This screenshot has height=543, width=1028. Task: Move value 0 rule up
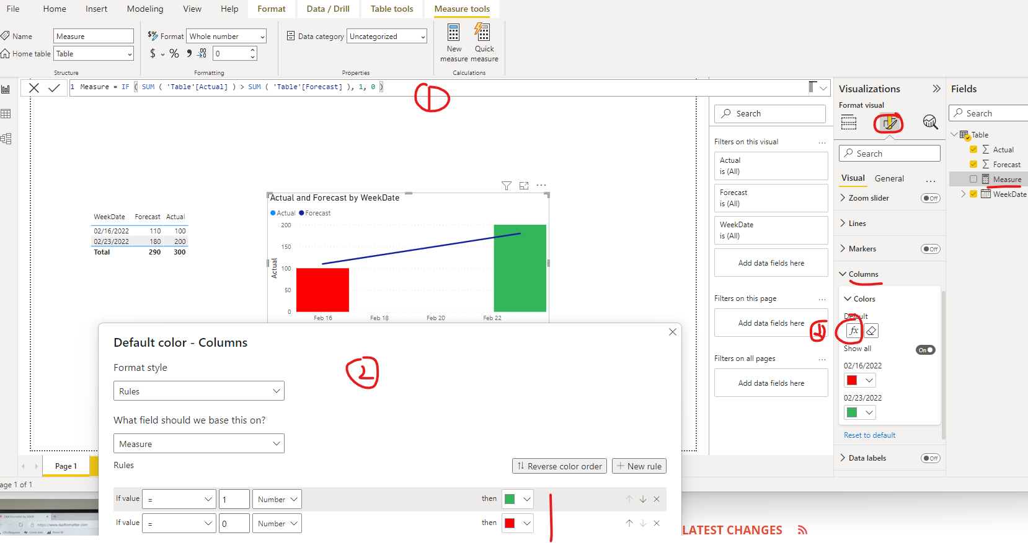pyautogui.click(x=629, y=523)
